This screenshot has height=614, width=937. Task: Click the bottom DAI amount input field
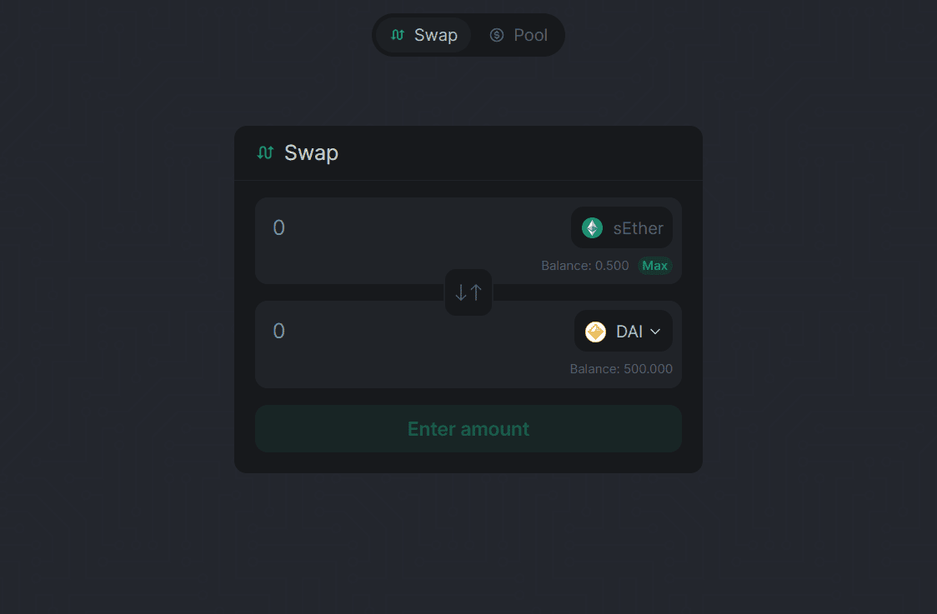(375, 331)
